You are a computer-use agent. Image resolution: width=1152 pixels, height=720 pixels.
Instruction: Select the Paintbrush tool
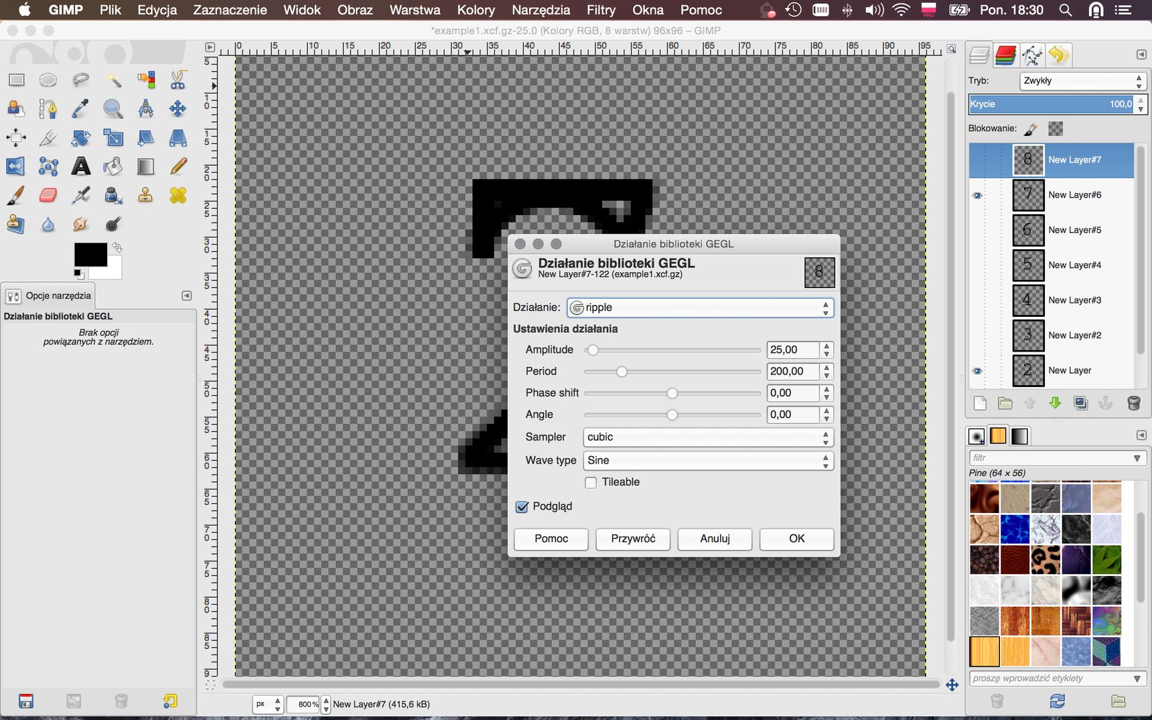tap(16, 196)
